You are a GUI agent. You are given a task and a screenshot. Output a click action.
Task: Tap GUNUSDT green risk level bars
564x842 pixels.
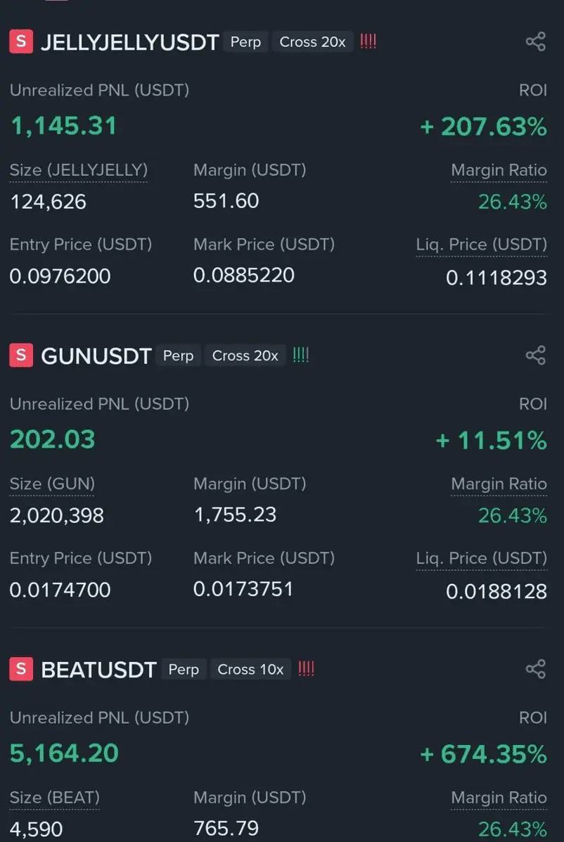coord(300,355)
